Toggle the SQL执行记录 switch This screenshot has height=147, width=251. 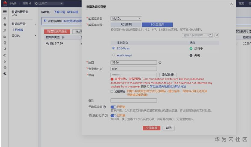coord(113,115)
